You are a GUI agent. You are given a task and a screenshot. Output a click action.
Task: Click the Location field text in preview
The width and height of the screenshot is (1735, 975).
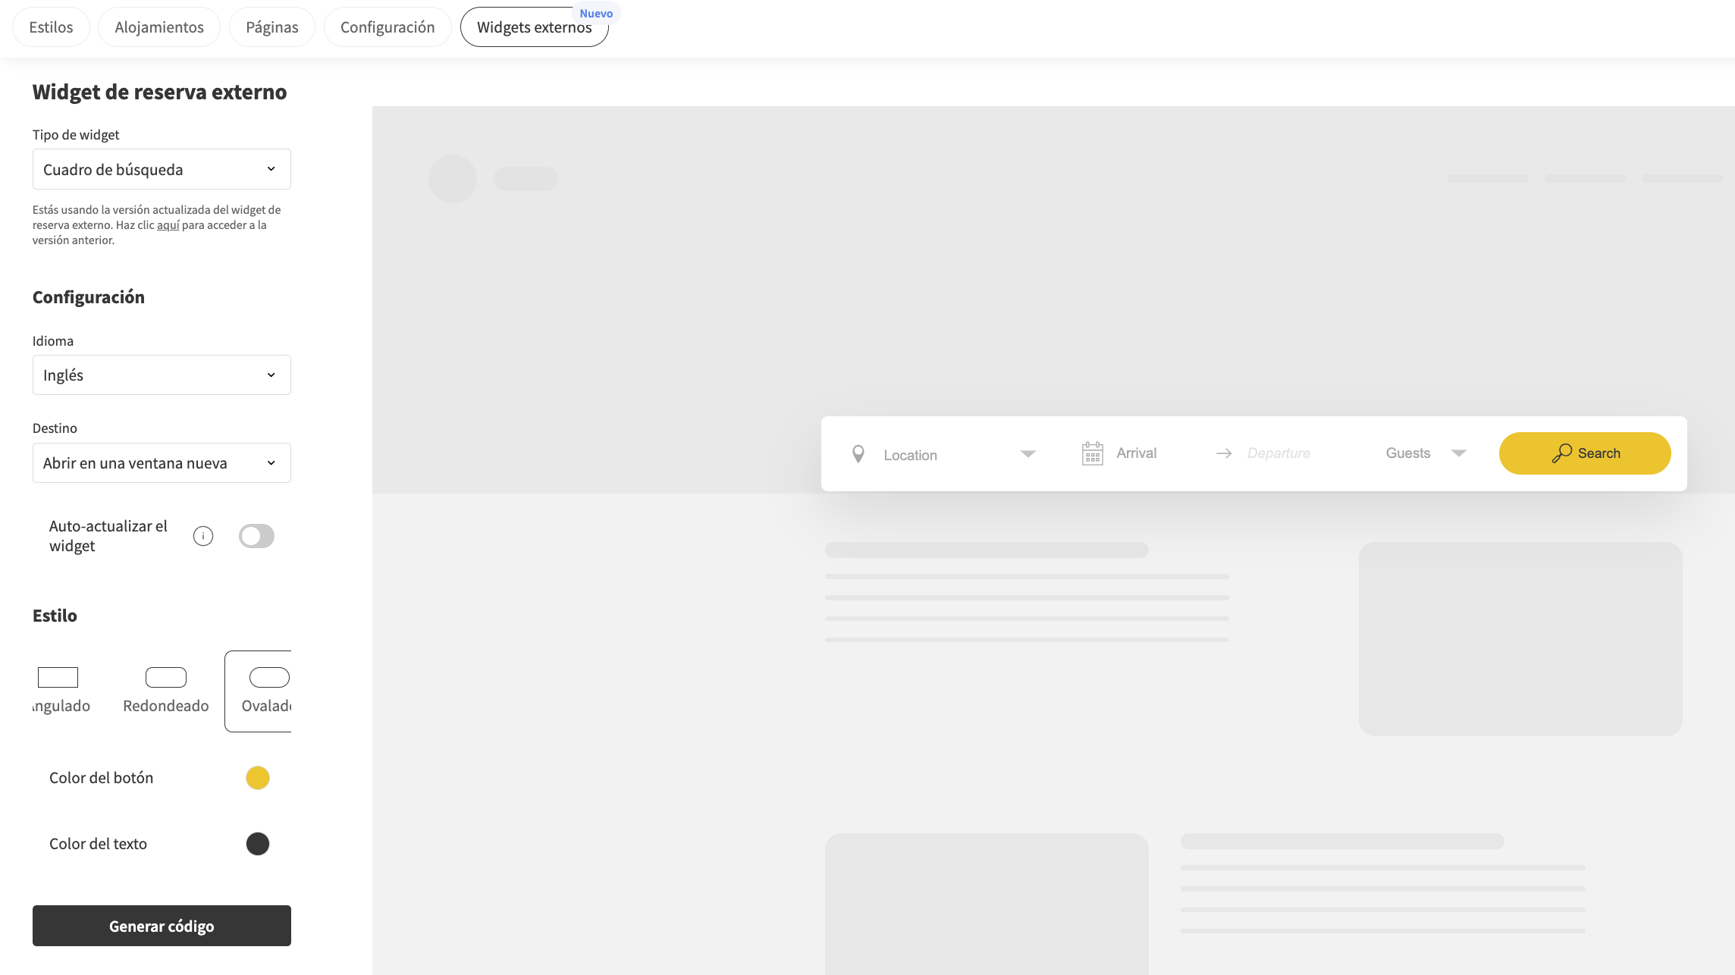tap(911, 456)
